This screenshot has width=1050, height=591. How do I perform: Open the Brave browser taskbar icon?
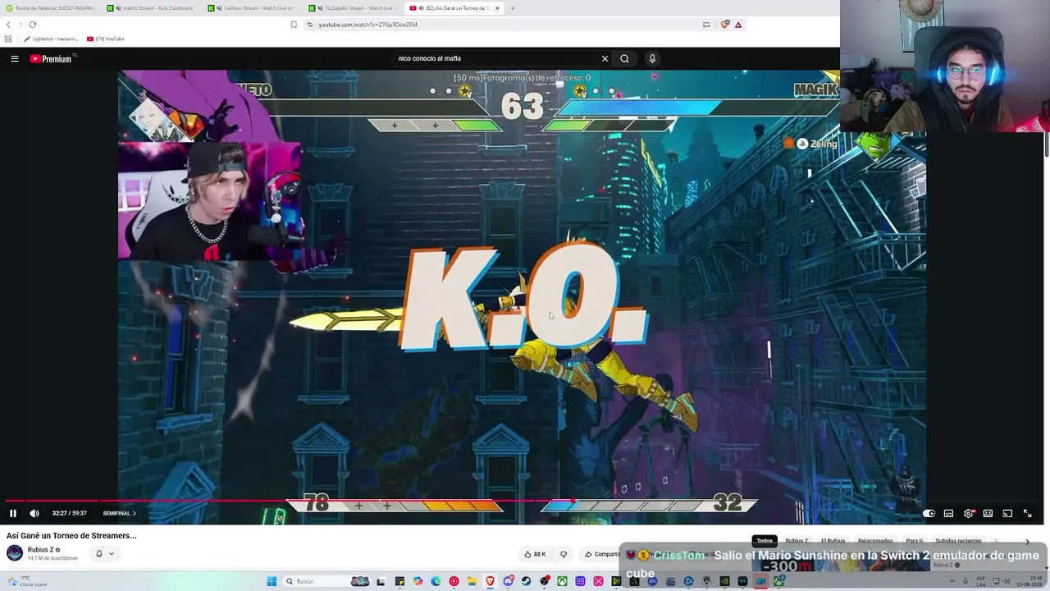click(x=490, y=581)
